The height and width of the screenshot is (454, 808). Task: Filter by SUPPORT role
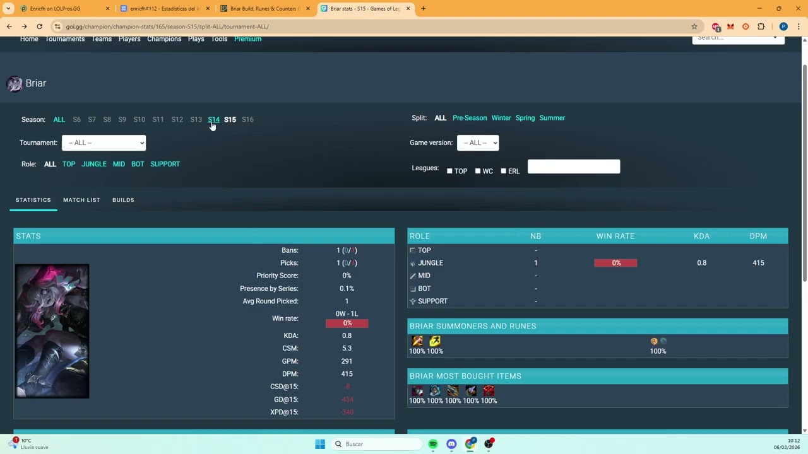tap(165, 164)
